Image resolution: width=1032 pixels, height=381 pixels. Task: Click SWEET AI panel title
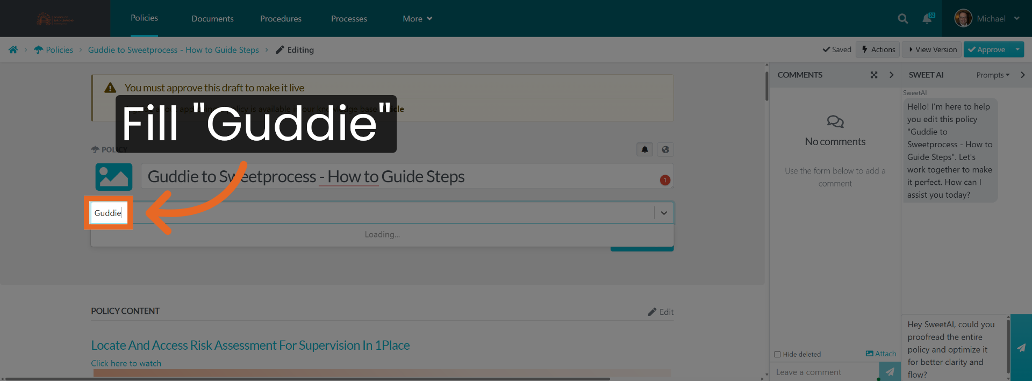pyautogui.click(x=926, y=75)
